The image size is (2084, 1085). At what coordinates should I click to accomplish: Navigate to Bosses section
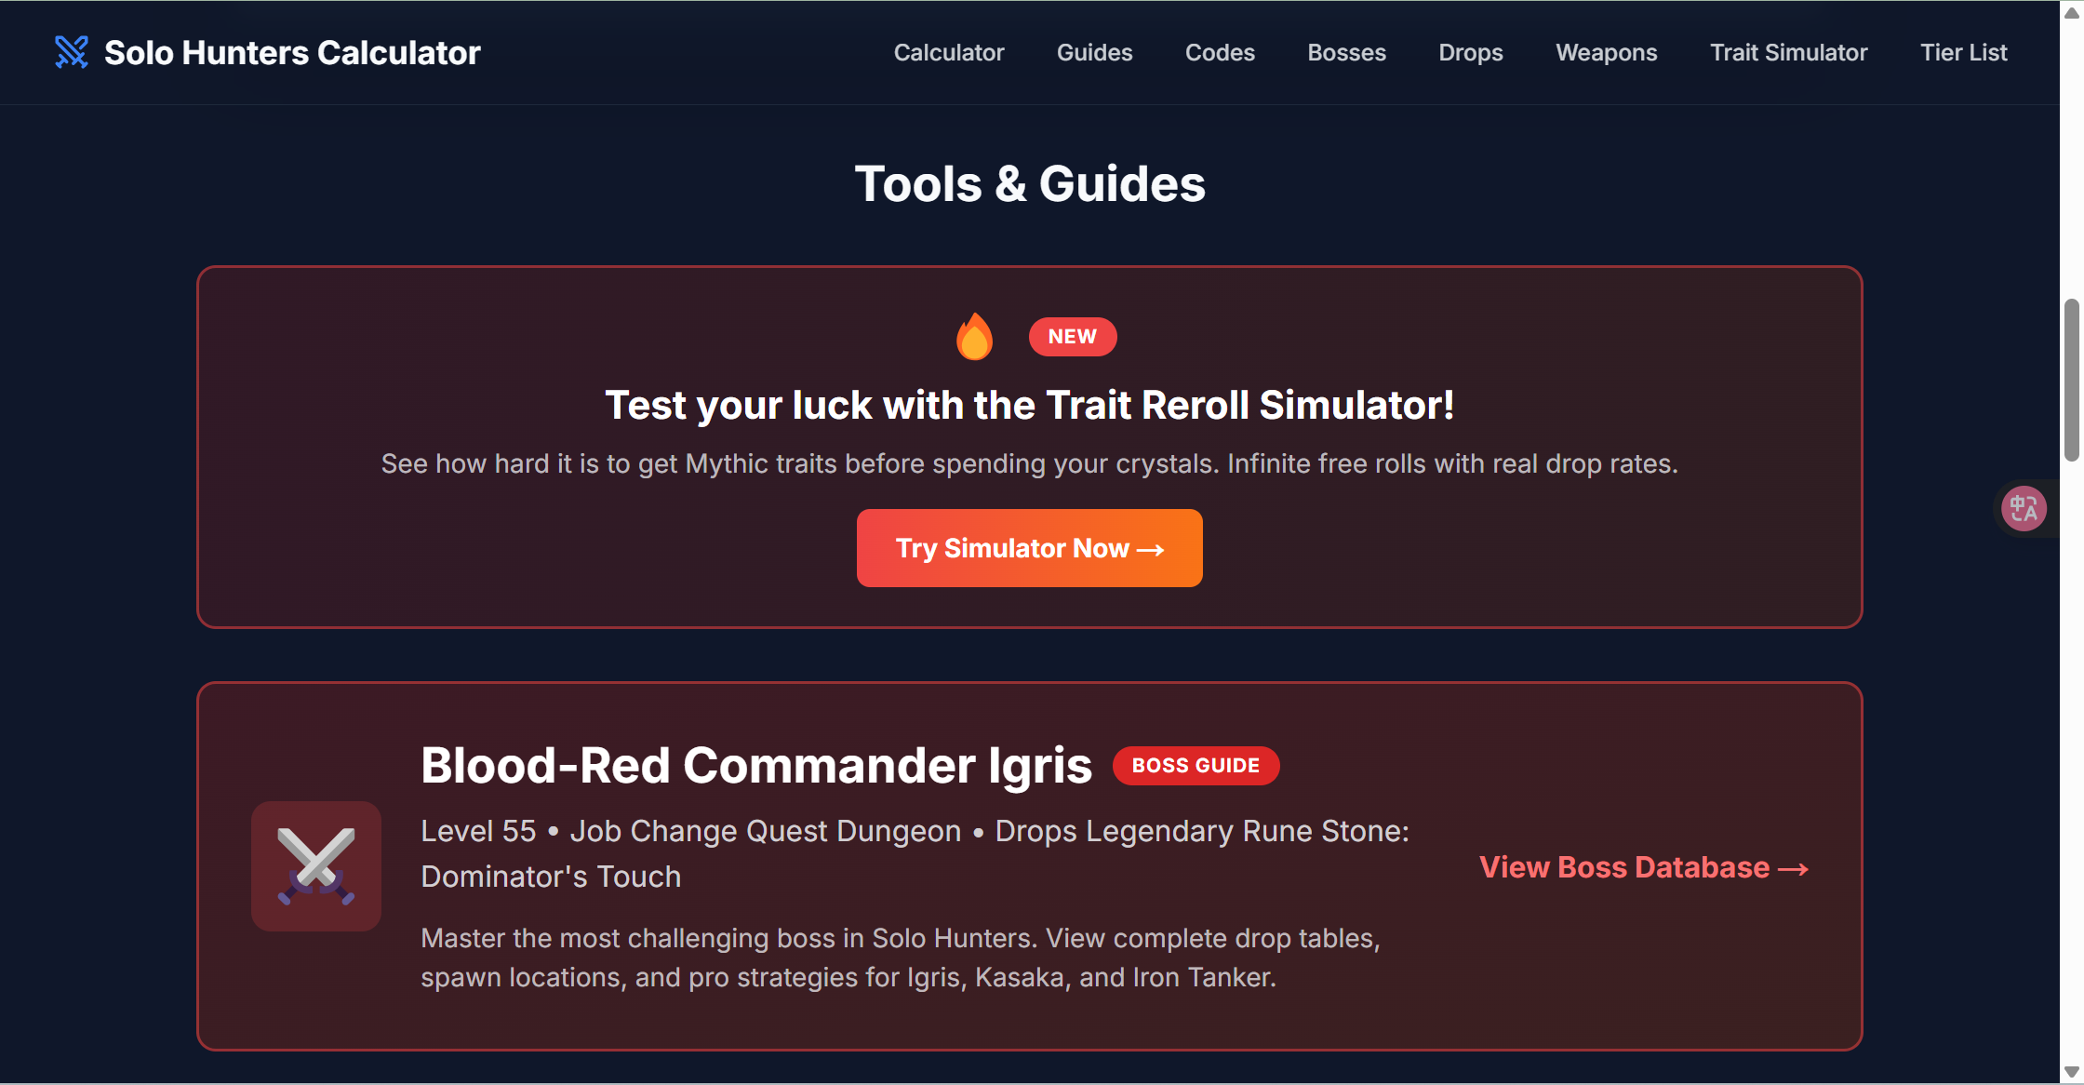1346,53
